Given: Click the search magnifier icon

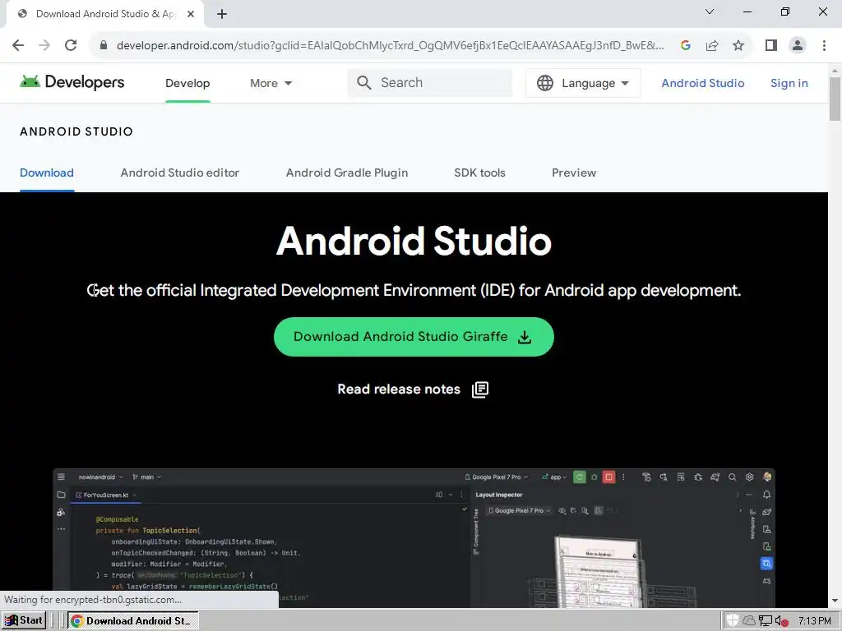Looking at the screenshot, I should tap(364, 83).
